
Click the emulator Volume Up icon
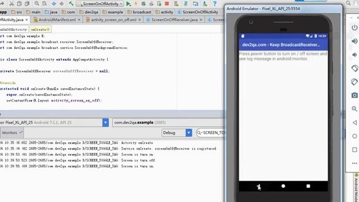355,41
